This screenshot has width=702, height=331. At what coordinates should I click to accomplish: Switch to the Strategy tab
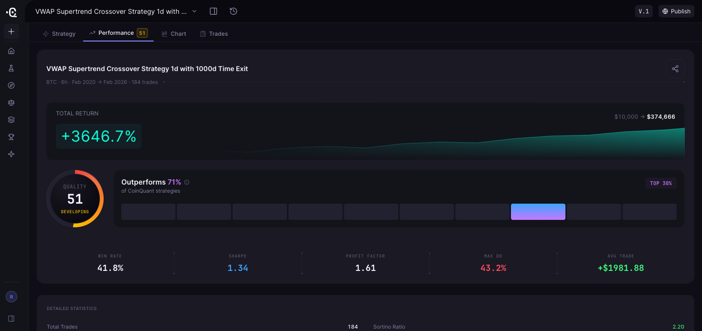pos(59,34)
